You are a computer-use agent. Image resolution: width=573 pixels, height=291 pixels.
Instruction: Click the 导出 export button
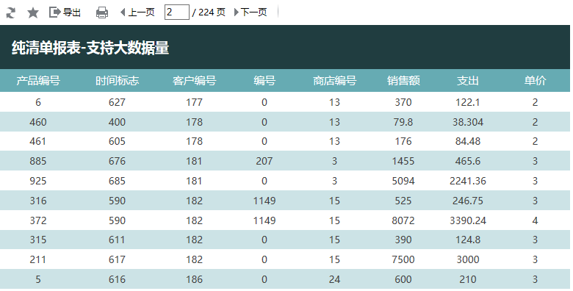[65, 12]
